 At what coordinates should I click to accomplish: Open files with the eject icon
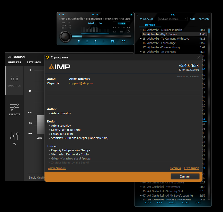click(x=104, y=41)
